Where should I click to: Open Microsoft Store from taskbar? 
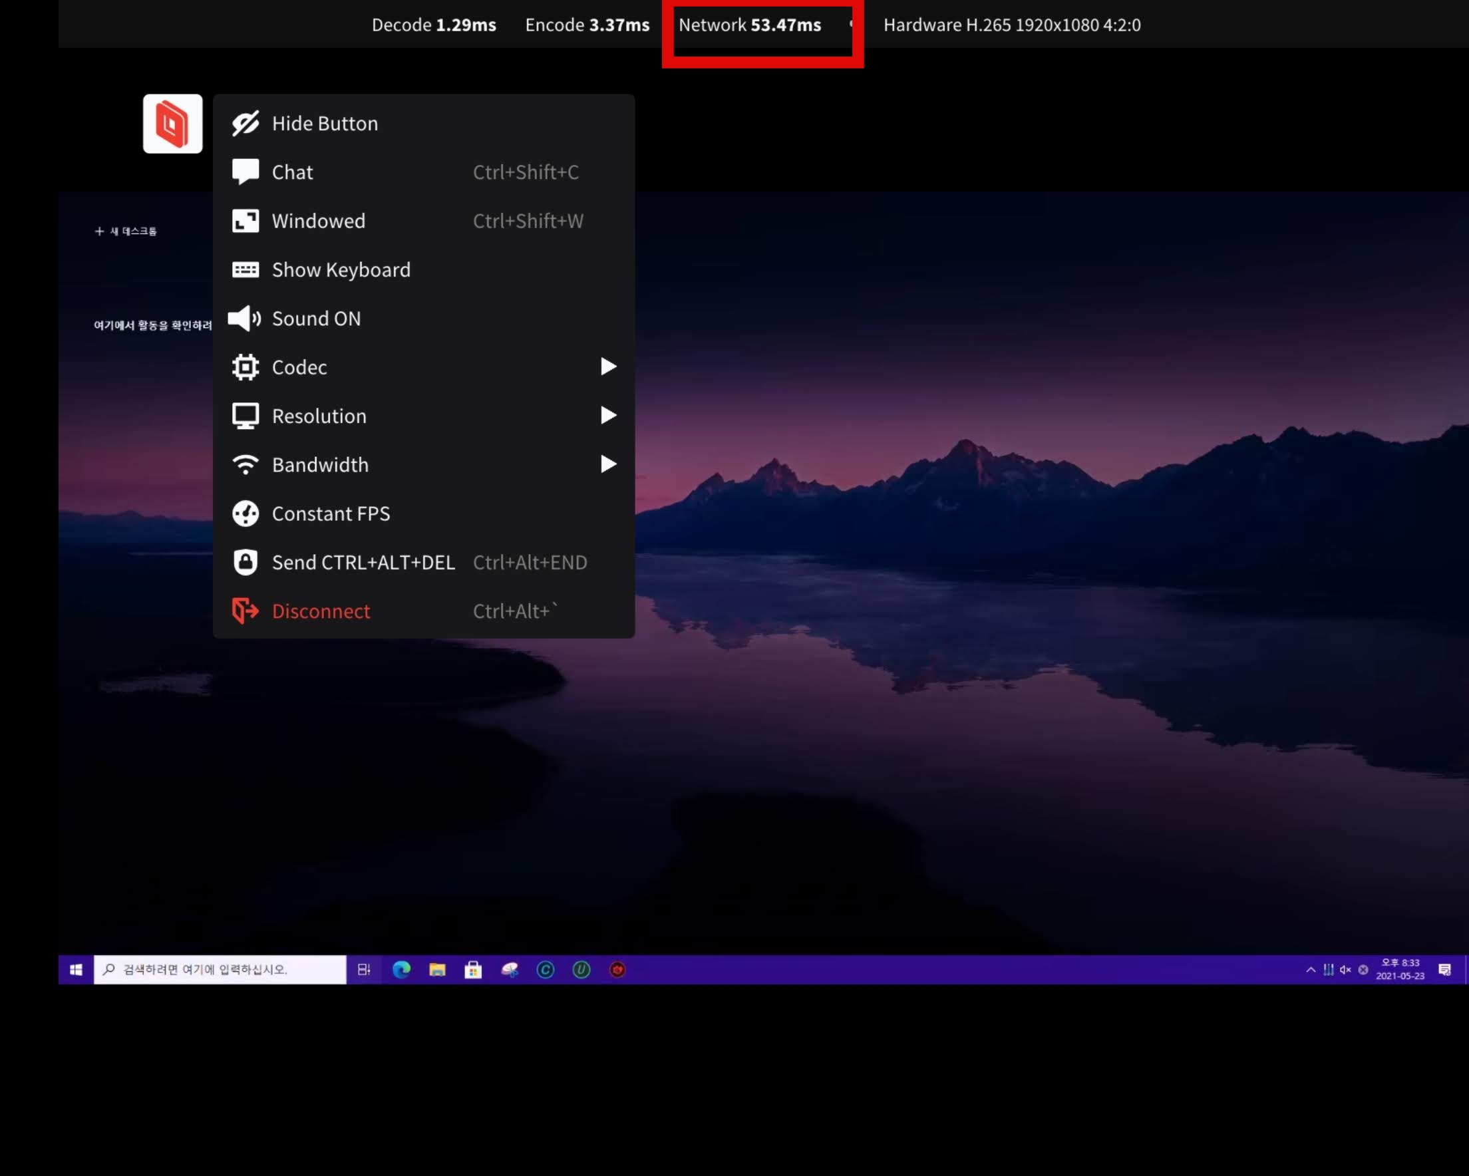coord(473,970)
